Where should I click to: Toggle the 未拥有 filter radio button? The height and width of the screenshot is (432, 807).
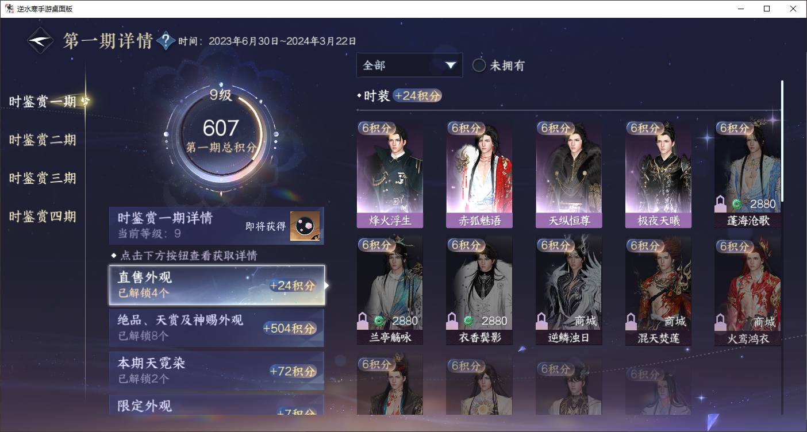(x=479, y=65)
